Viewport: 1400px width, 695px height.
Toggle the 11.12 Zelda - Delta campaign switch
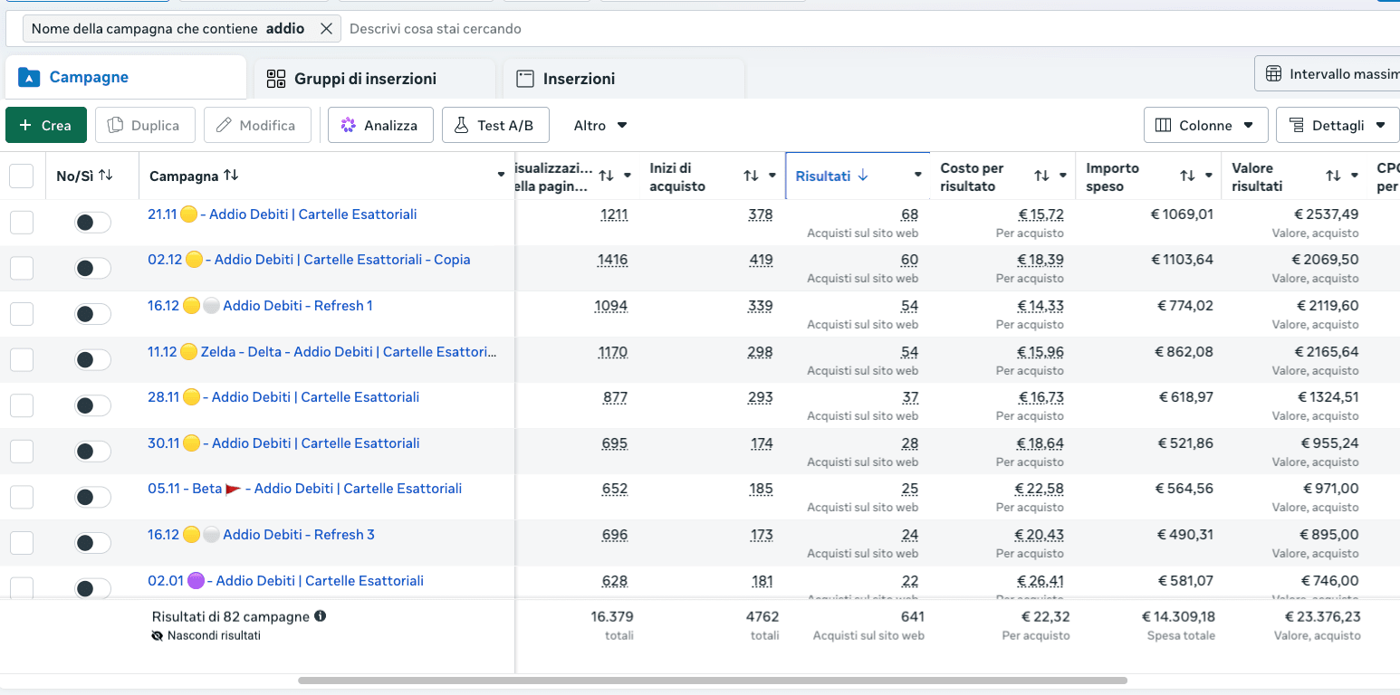coord(92,359)
